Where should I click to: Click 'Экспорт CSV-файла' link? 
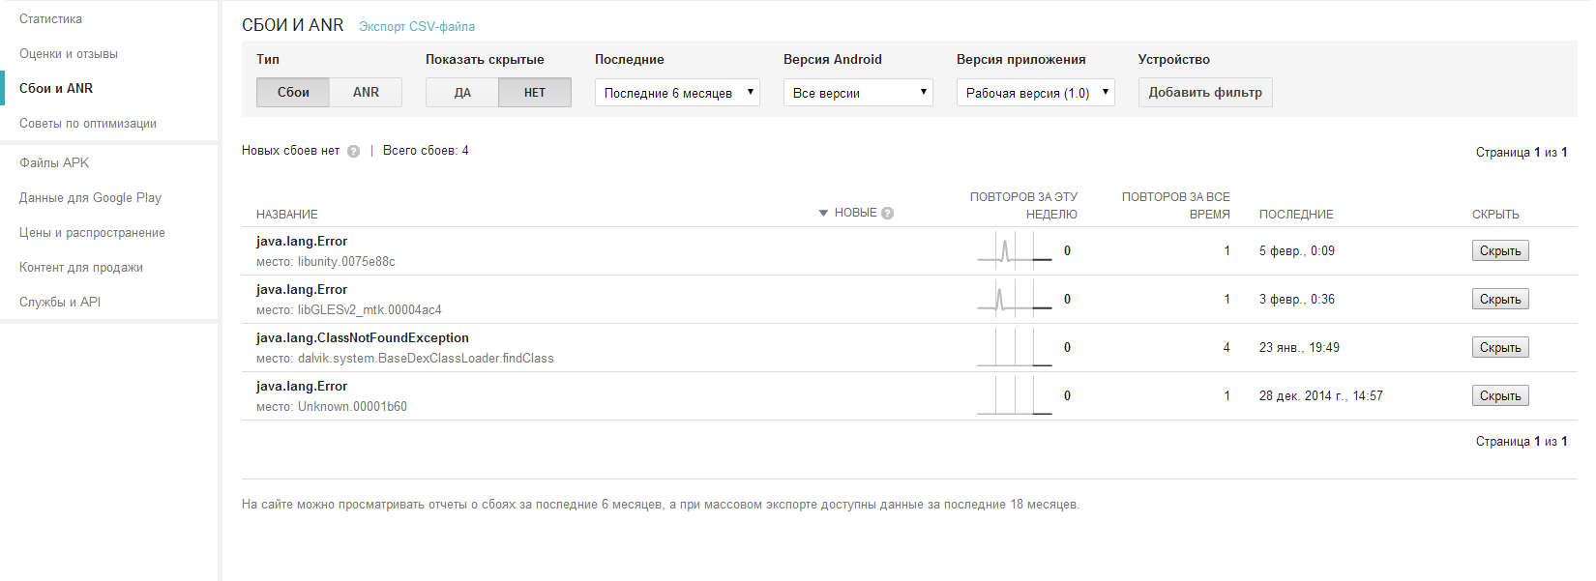click(417, 27)
